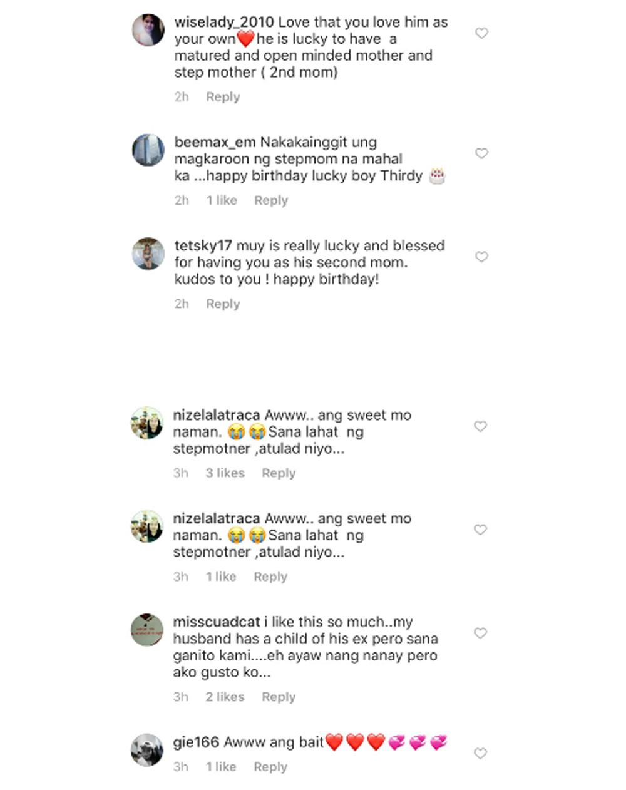Image resolution: width=626 pixels, height=790 pixels.
Task: Open wiselady_2010's profile picture
Action: coord(148,29)
